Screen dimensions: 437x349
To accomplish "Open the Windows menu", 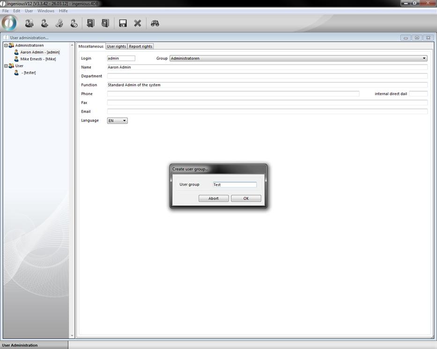I will pyautogui.click(x=46, y=11).
